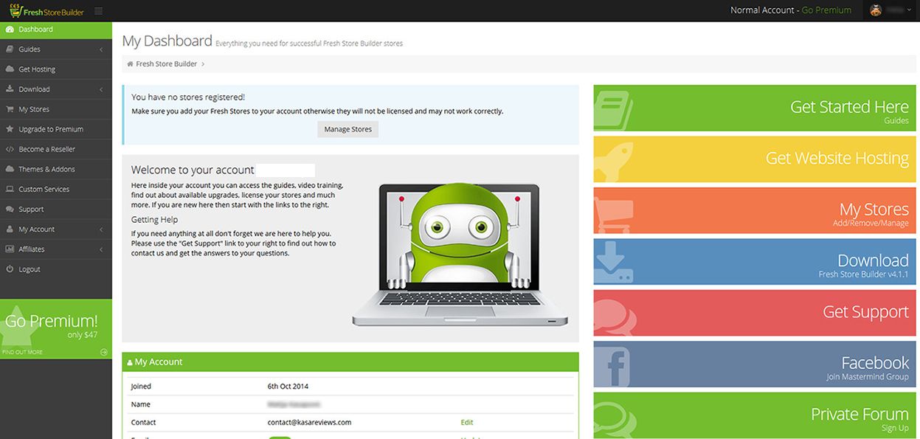920x439 pixels.
Task: Click the Dashboard gauge icon in sidebar
Action: tap(10, 30)
